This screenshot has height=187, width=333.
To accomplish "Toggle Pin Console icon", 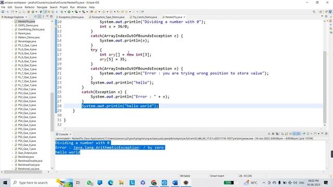I will point(304,134).
